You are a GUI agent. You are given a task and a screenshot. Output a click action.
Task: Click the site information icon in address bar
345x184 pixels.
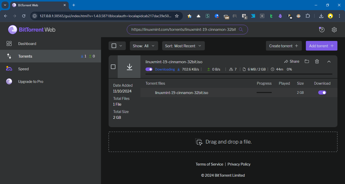35,16
